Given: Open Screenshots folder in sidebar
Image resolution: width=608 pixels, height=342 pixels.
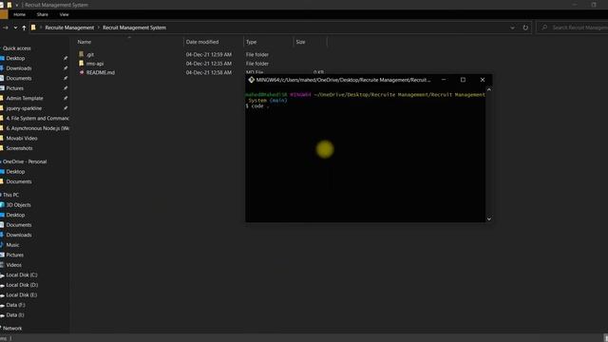Looking at the screenshot, I should point(19,148).
